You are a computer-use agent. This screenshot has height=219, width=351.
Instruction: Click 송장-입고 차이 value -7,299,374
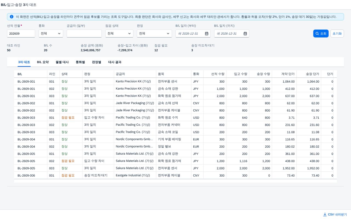[125, 50]
